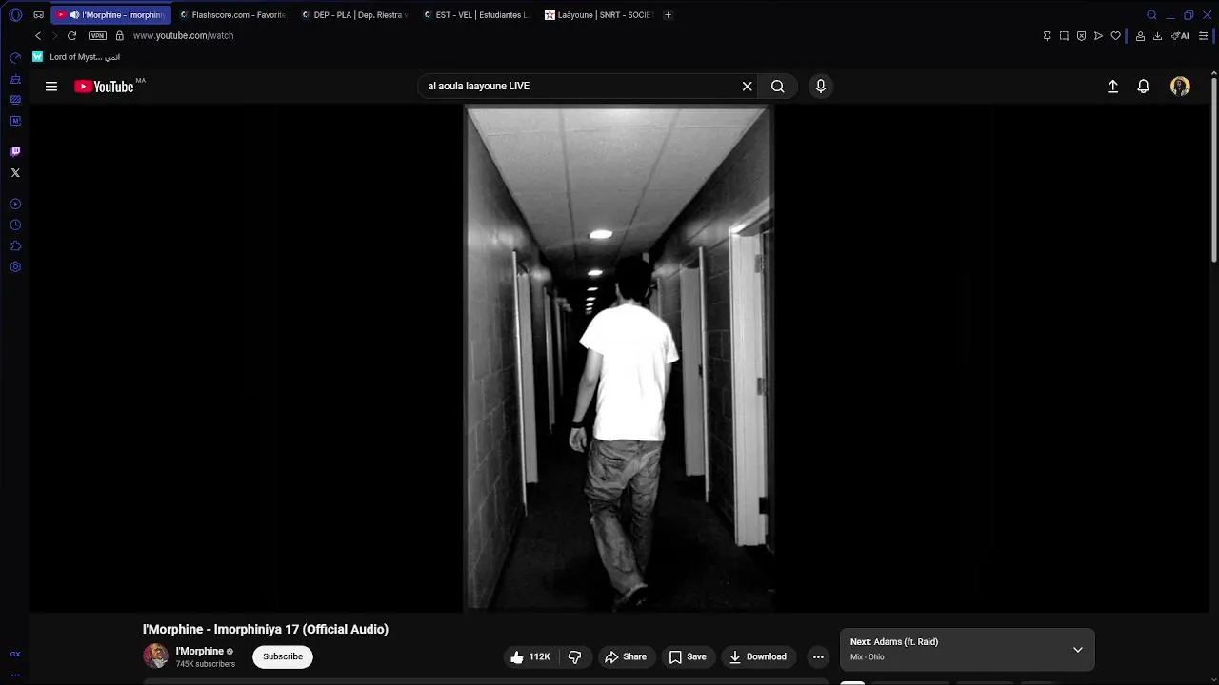Switch to the DEP - PLA tab
This screenshot has height=685, width=1219.
coord(354,15)
